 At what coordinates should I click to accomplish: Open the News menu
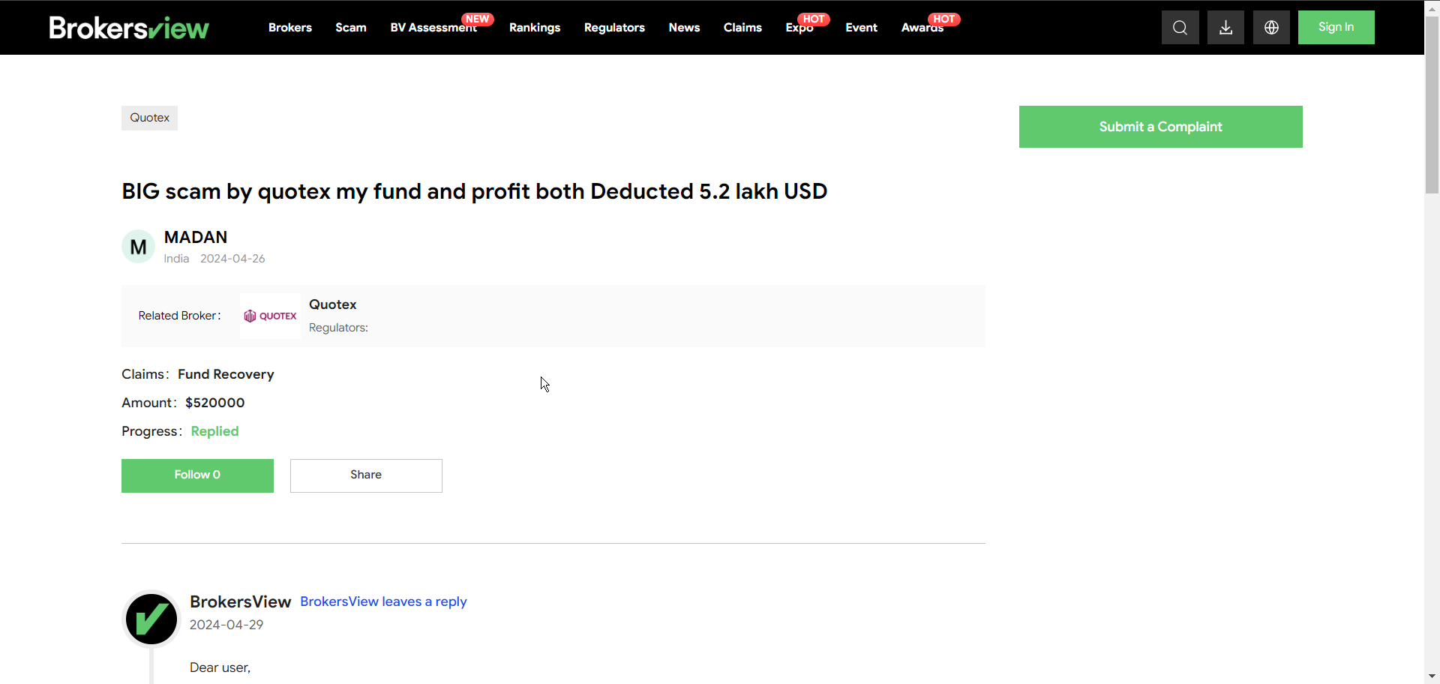click(684, 28)
